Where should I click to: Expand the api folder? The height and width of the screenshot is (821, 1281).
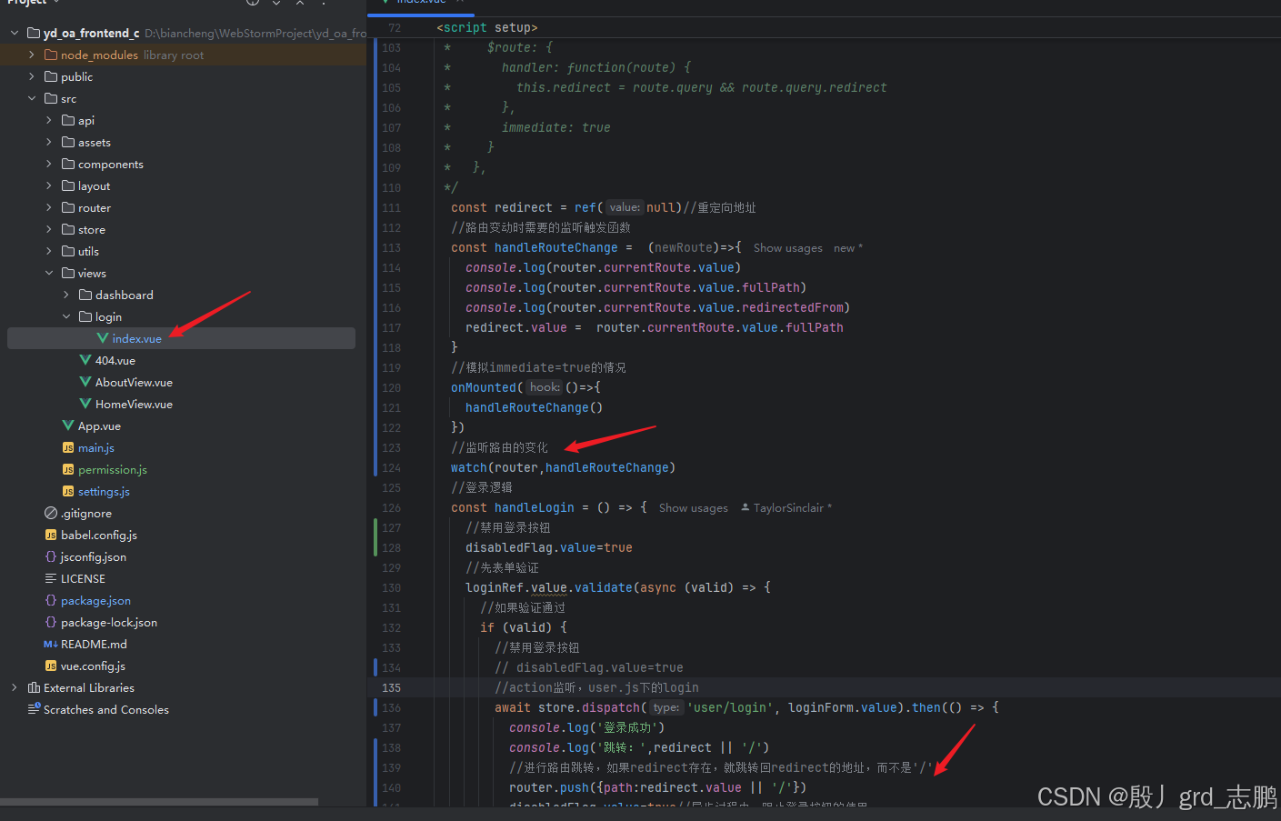pyautogui.click(x=49, y=121)
